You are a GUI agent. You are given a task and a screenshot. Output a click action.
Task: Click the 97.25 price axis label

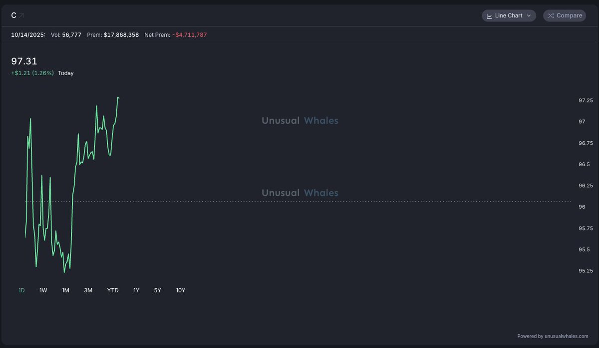[x=586, y=101]
